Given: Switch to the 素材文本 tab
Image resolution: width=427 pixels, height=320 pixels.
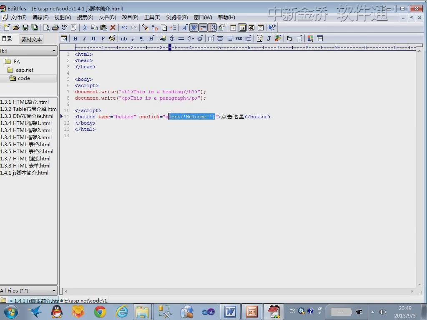Looking at the screenshot, I should pos(32,40).
